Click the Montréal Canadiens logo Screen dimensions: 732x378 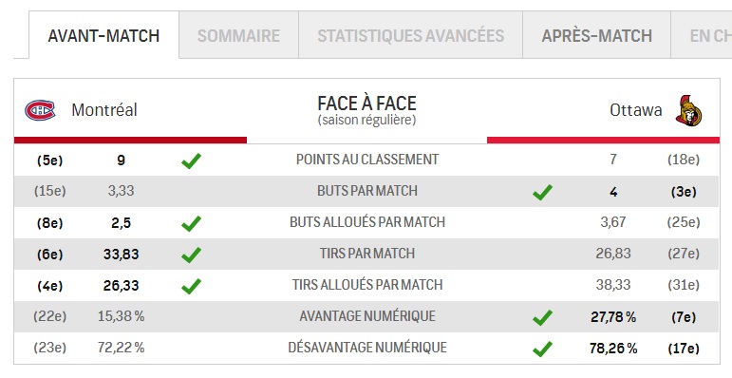[x=40, y=110]
